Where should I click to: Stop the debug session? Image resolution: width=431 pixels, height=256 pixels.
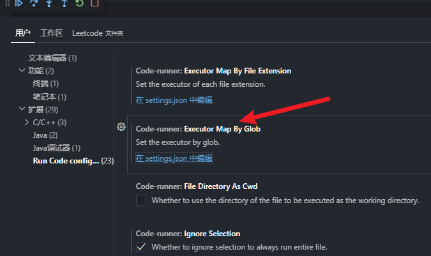(x=95, y=3)
